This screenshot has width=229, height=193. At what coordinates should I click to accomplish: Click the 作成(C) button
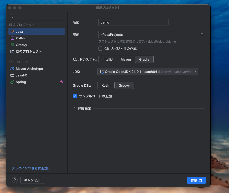(x=196, y=180)
